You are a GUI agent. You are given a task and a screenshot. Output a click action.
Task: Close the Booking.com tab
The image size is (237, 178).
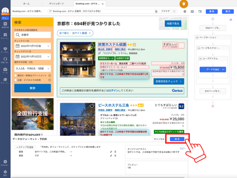point(103,4)
